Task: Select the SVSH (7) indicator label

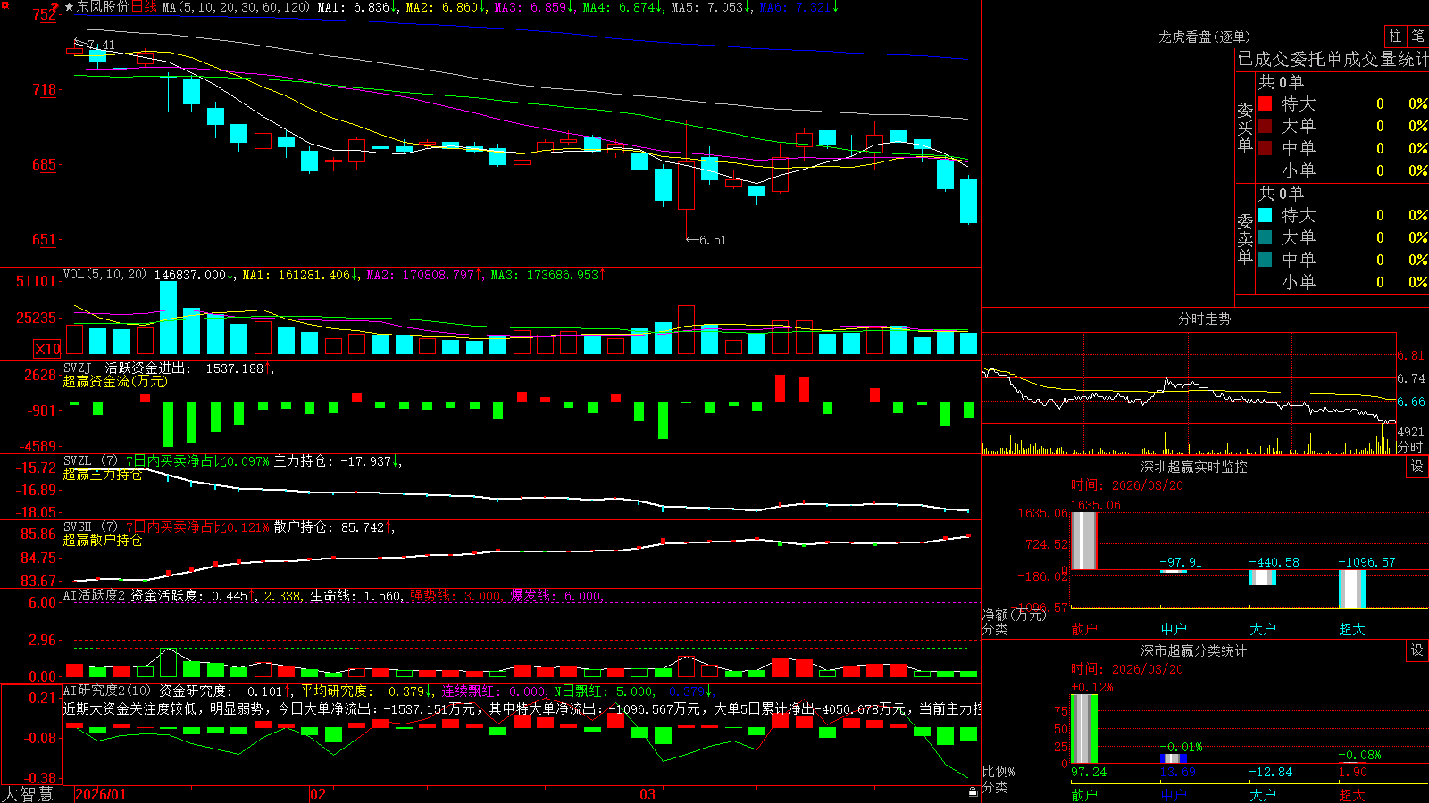Action: pos(90,527)
